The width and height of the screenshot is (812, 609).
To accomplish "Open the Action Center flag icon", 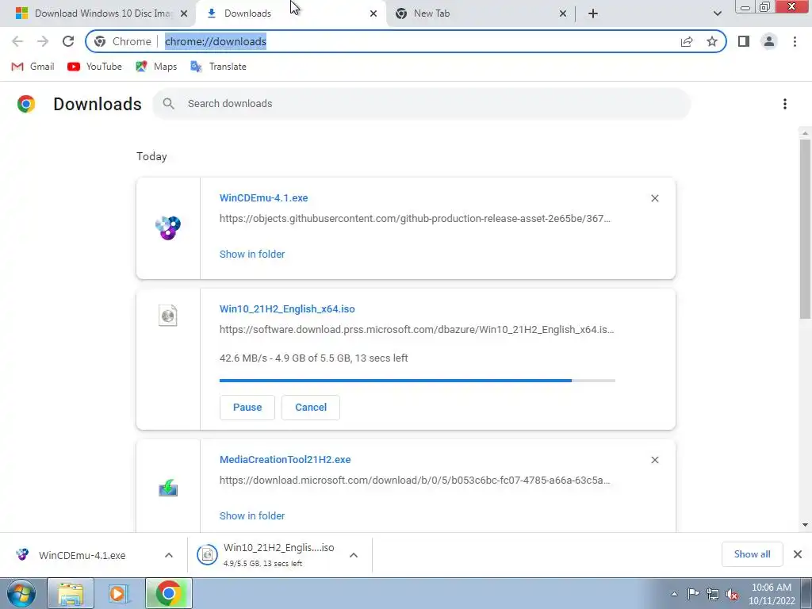I will [x=693, y=594].
